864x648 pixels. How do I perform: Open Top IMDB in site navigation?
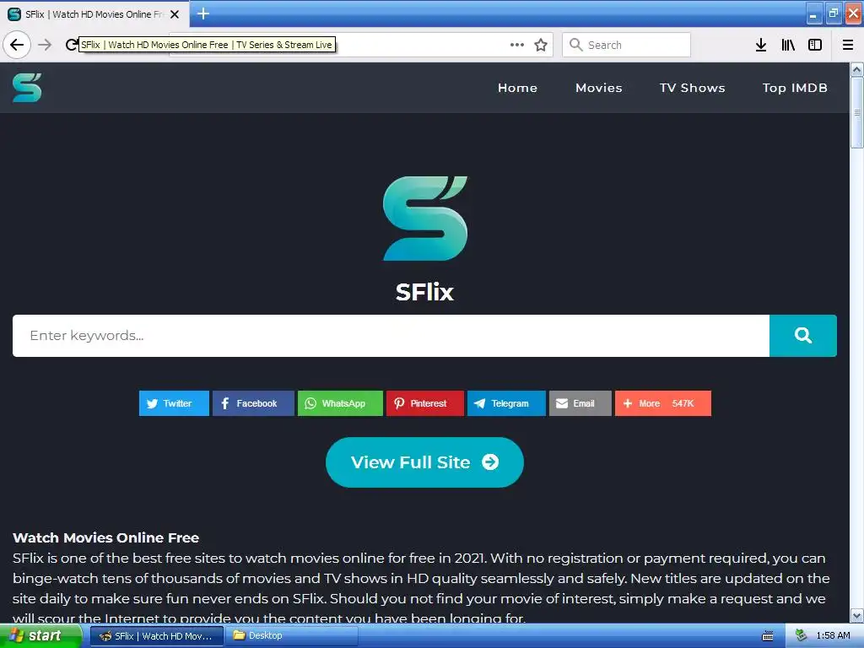[x=795, y=88]
